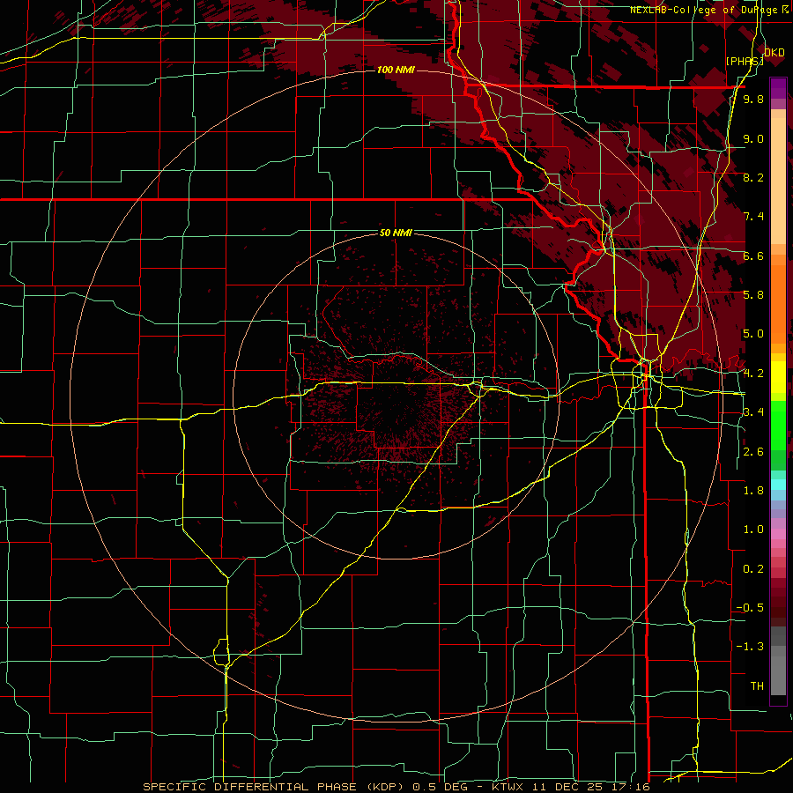Click the 1.8 value on the scale
Image resolution: width=793 pixels, height=793 pixels.
coord(753,491)
